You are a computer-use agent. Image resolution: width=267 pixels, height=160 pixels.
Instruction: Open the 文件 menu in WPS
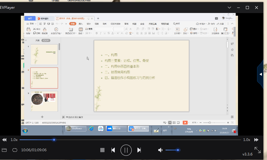click(x=31, y=24)
